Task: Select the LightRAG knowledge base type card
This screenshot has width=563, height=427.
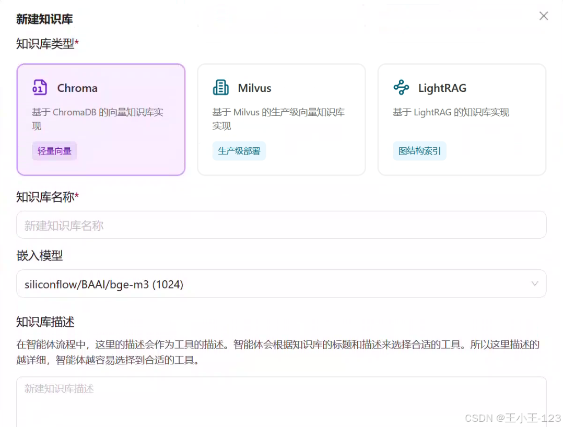Action: [462, 120]
